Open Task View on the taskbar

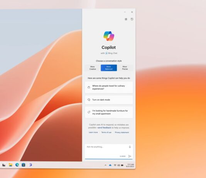4,165
